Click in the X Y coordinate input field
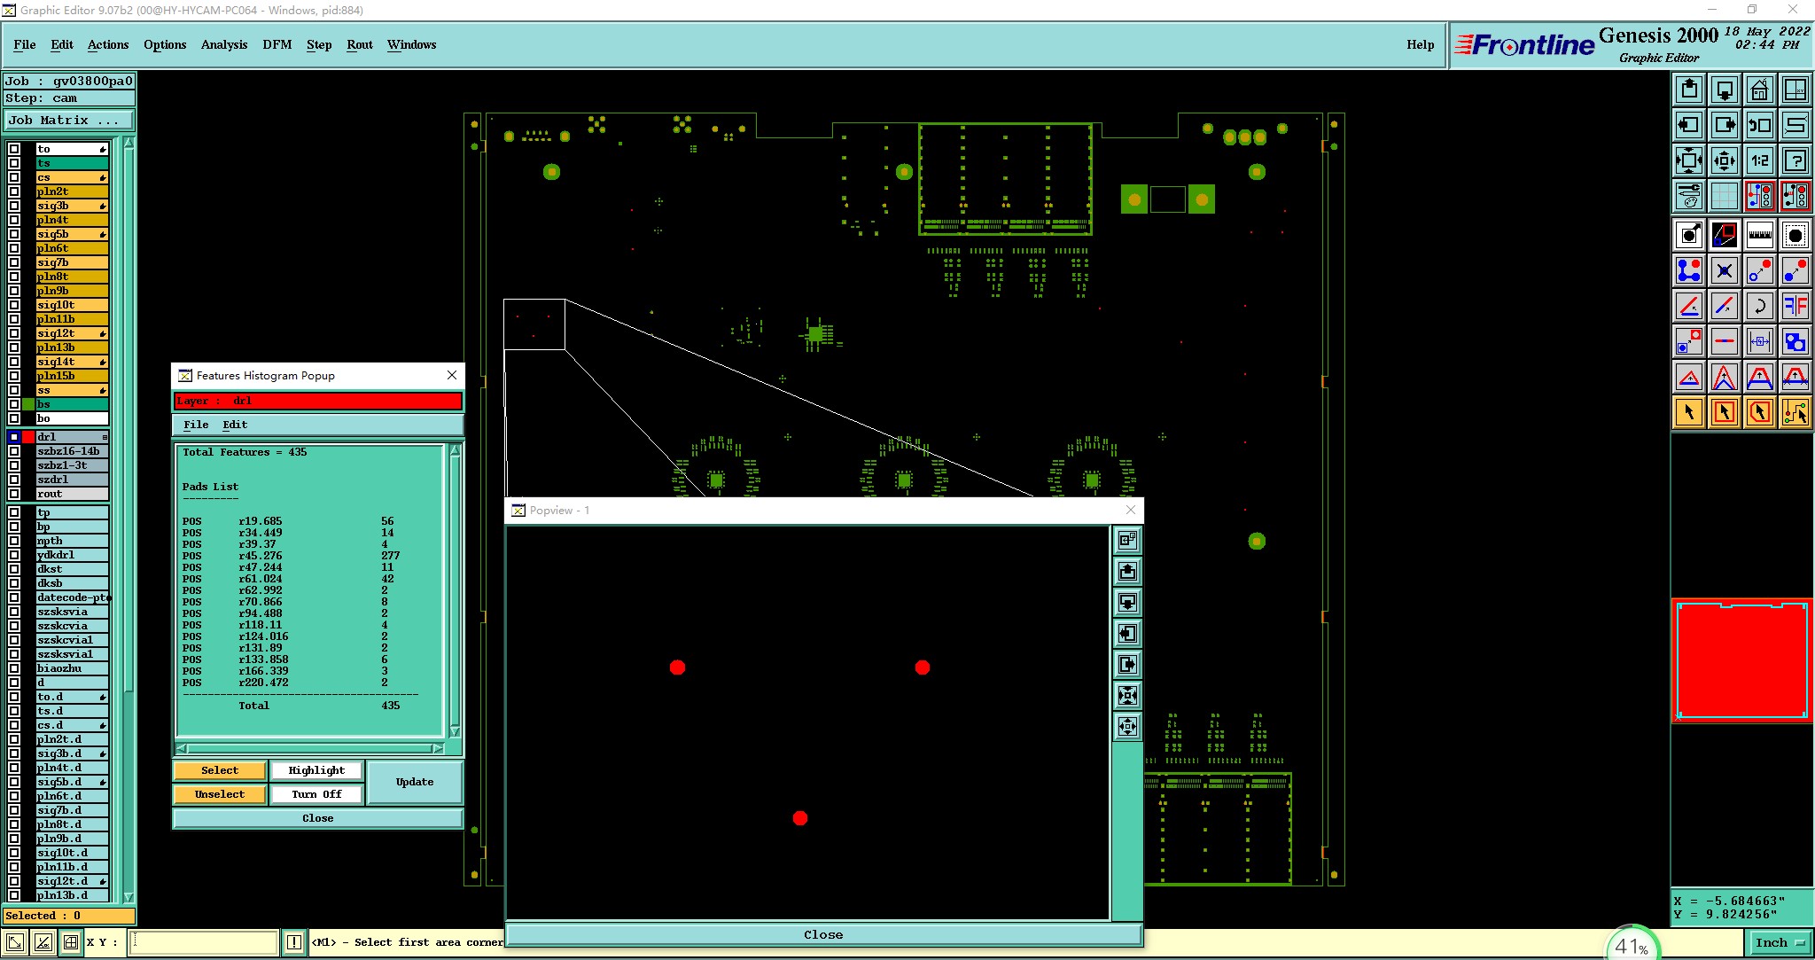The height and width of the screenshot is (960, 1815). 204,942
